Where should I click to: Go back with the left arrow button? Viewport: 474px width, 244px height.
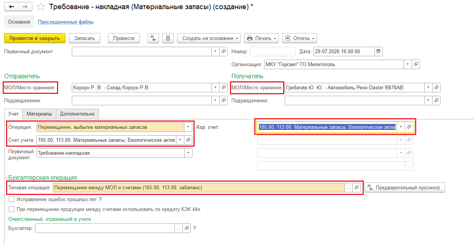tap(11, 7)
